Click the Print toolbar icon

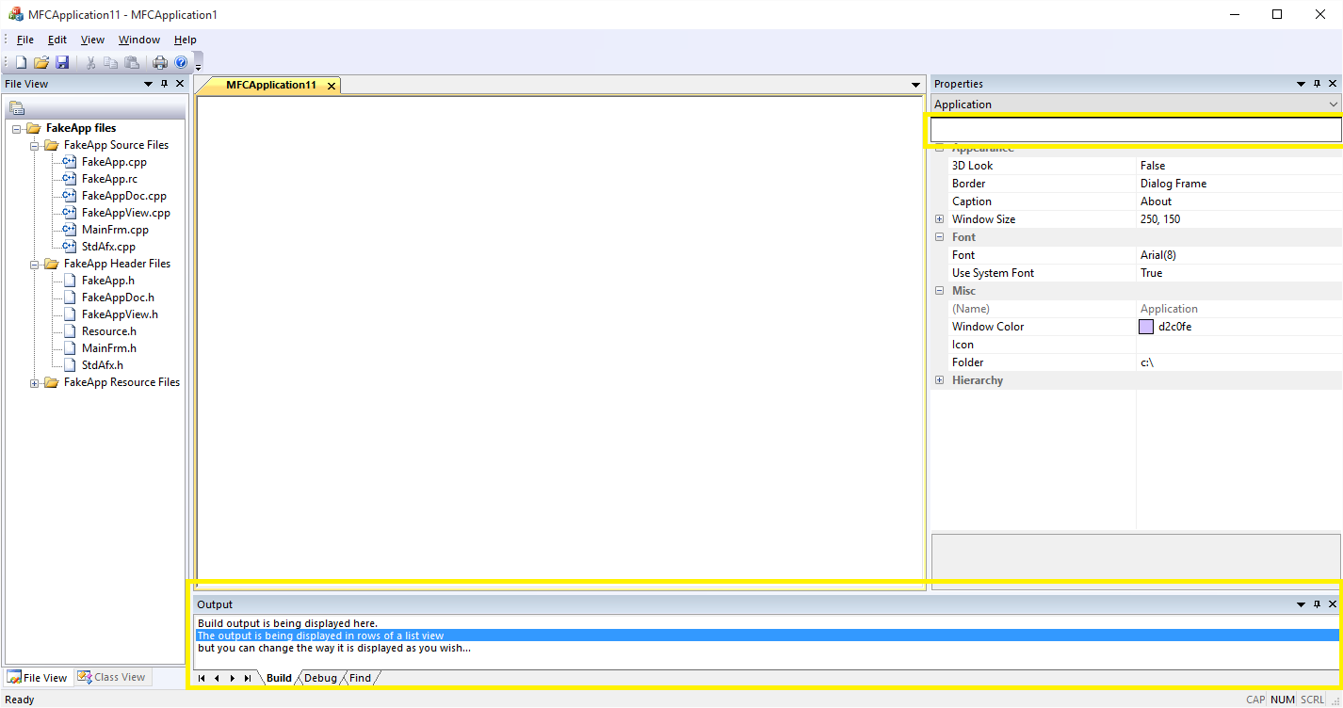160,62
